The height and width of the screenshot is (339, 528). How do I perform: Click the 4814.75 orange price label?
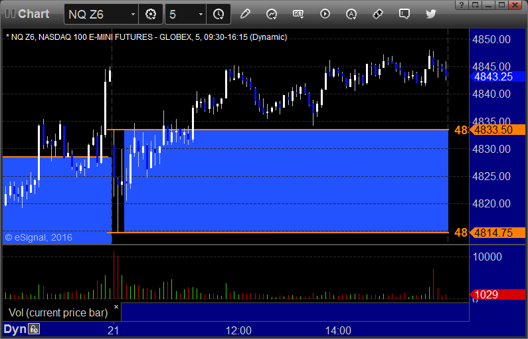coord(497,233)
